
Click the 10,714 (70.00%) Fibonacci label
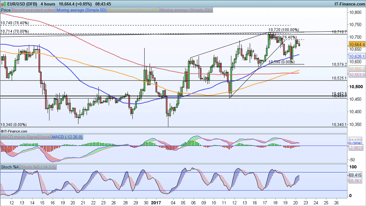coord(15,31)
